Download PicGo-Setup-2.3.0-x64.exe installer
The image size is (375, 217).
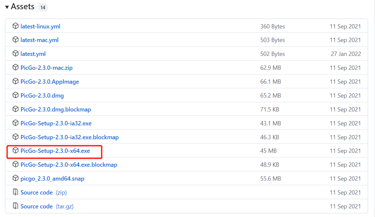tap(55, 151)
